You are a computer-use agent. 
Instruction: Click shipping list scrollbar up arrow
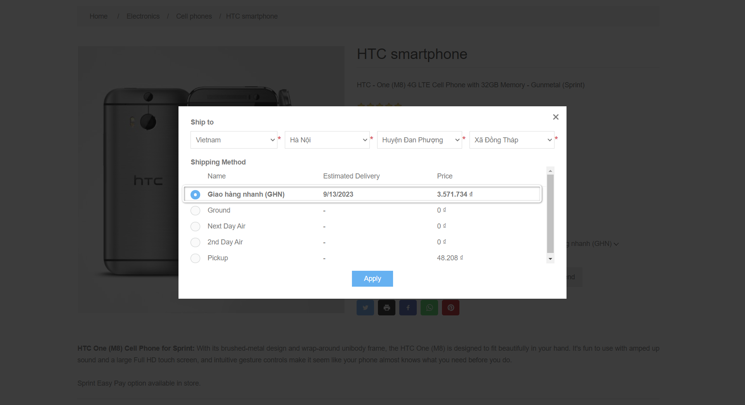tap(550, 171)
